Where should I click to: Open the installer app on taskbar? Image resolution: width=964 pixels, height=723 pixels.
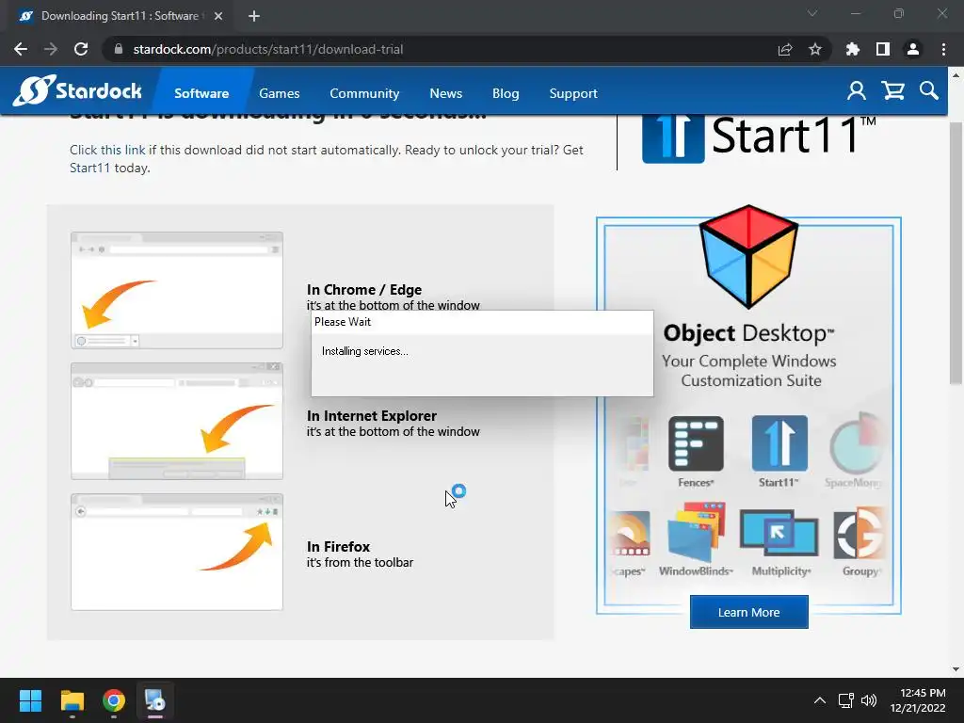(x=155, y=700)
